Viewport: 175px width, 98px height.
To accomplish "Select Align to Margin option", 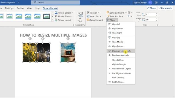I will [121, 64].
